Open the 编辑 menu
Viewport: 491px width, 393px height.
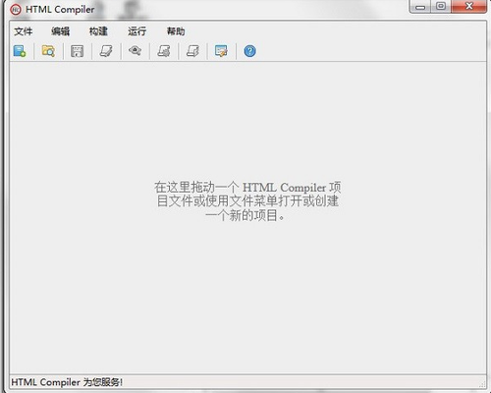pos(61,31)
